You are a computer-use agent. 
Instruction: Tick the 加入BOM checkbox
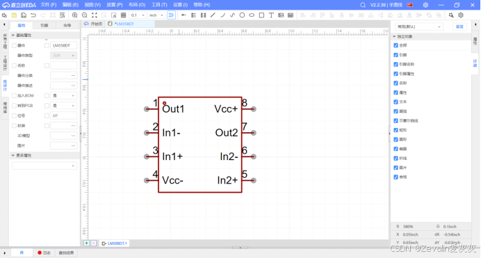pos(14,96)
